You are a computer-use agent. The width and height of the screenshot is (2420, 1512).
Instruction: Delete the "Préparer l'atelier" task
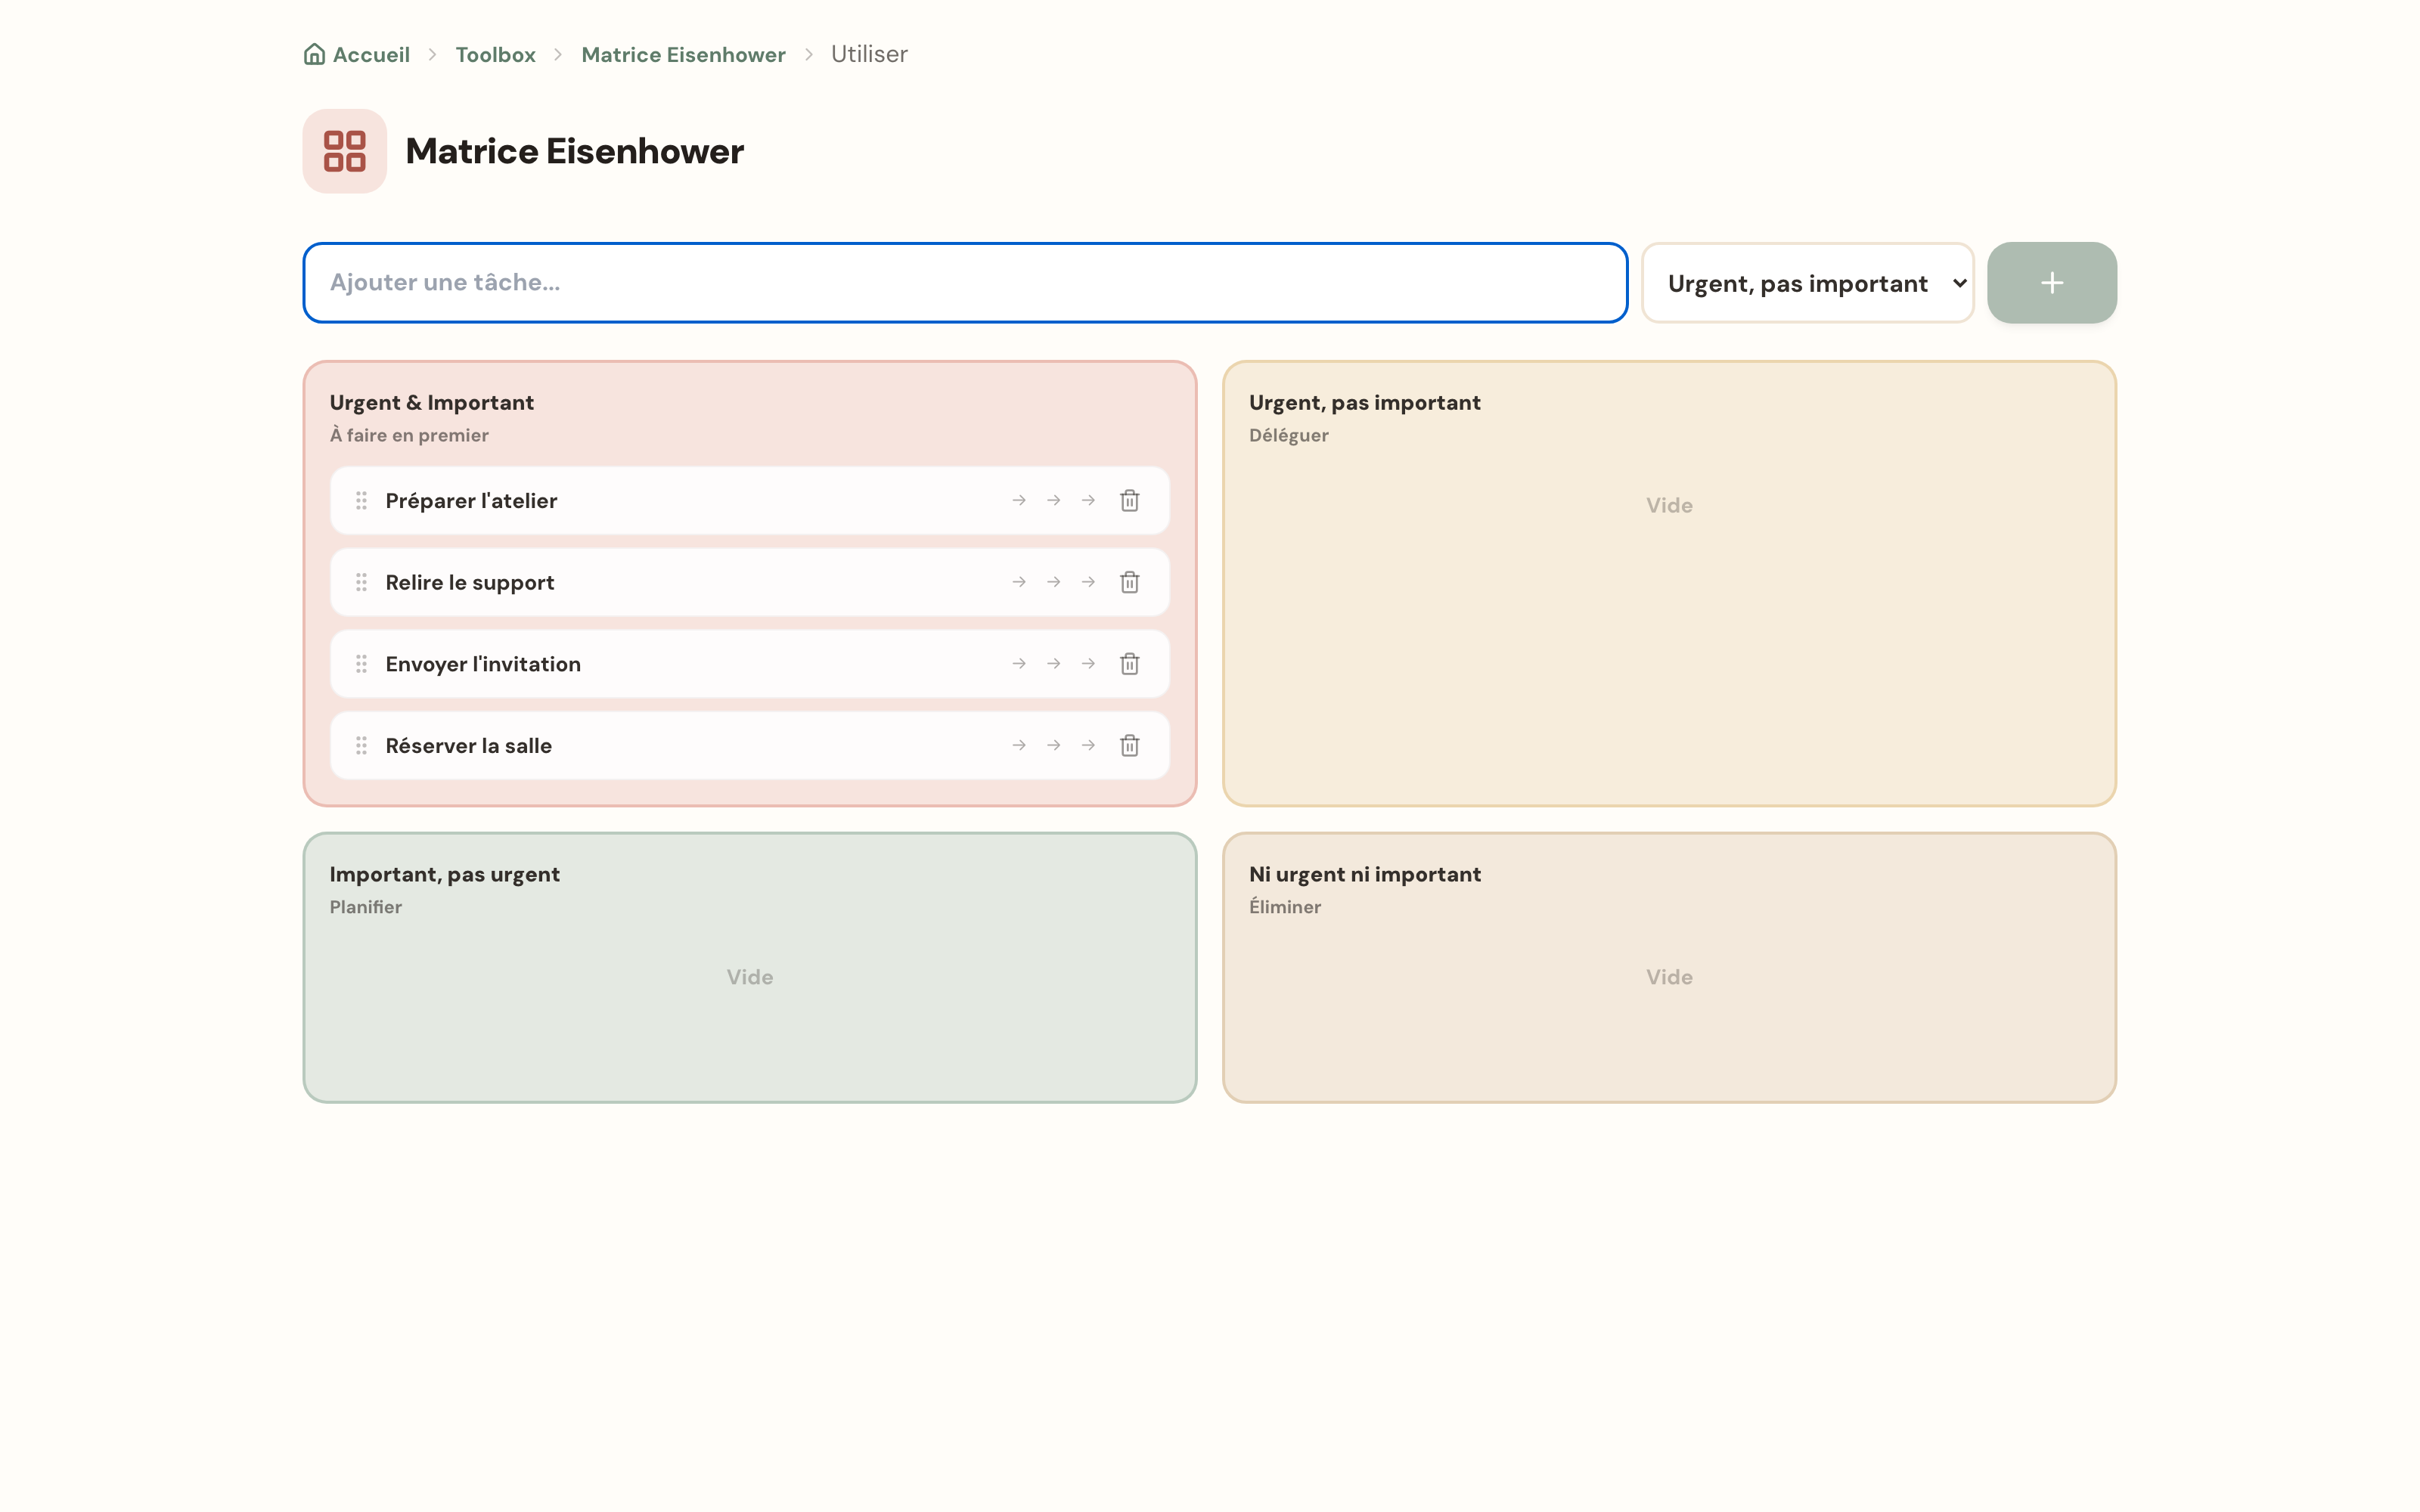tap(1129, 500)
